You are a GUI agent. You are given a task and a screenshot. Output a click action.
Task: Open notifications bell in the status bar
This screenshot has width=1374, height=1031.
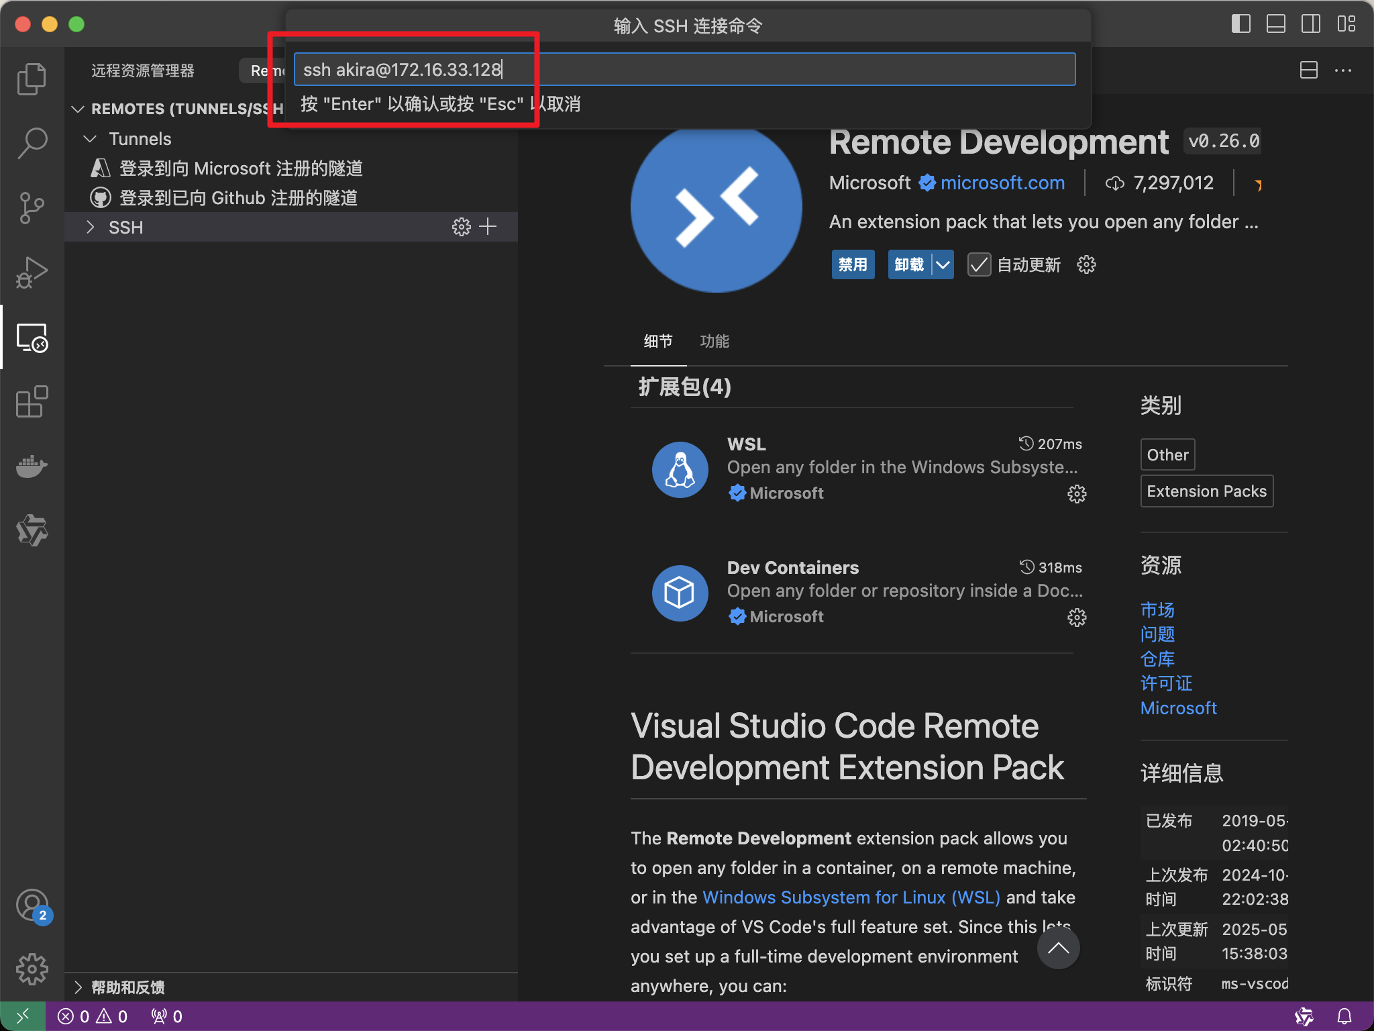[1344, 1016]
